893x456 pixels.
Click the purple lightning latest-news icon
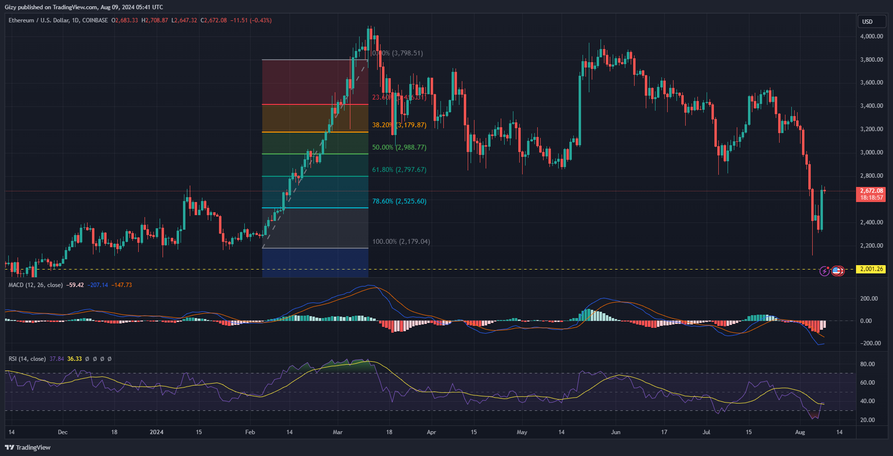pos(824,271)
